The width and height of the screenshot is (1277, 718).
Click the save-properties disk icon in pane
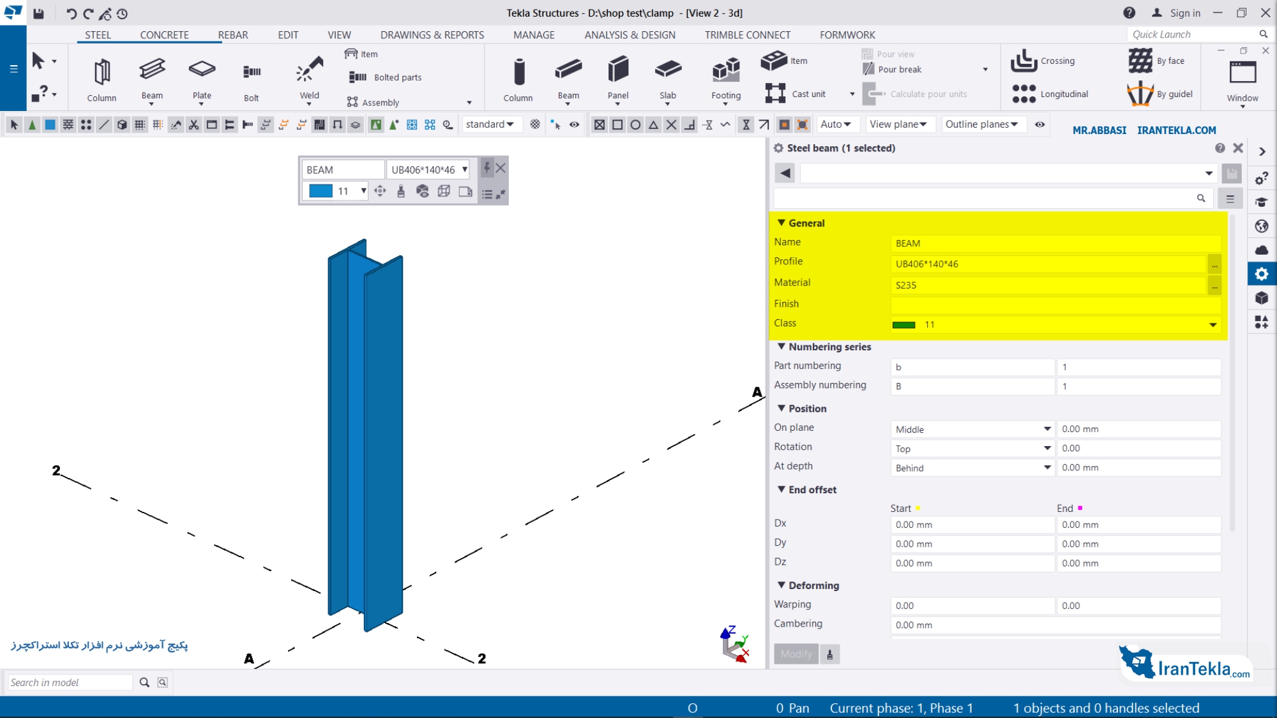point(1232,173)
